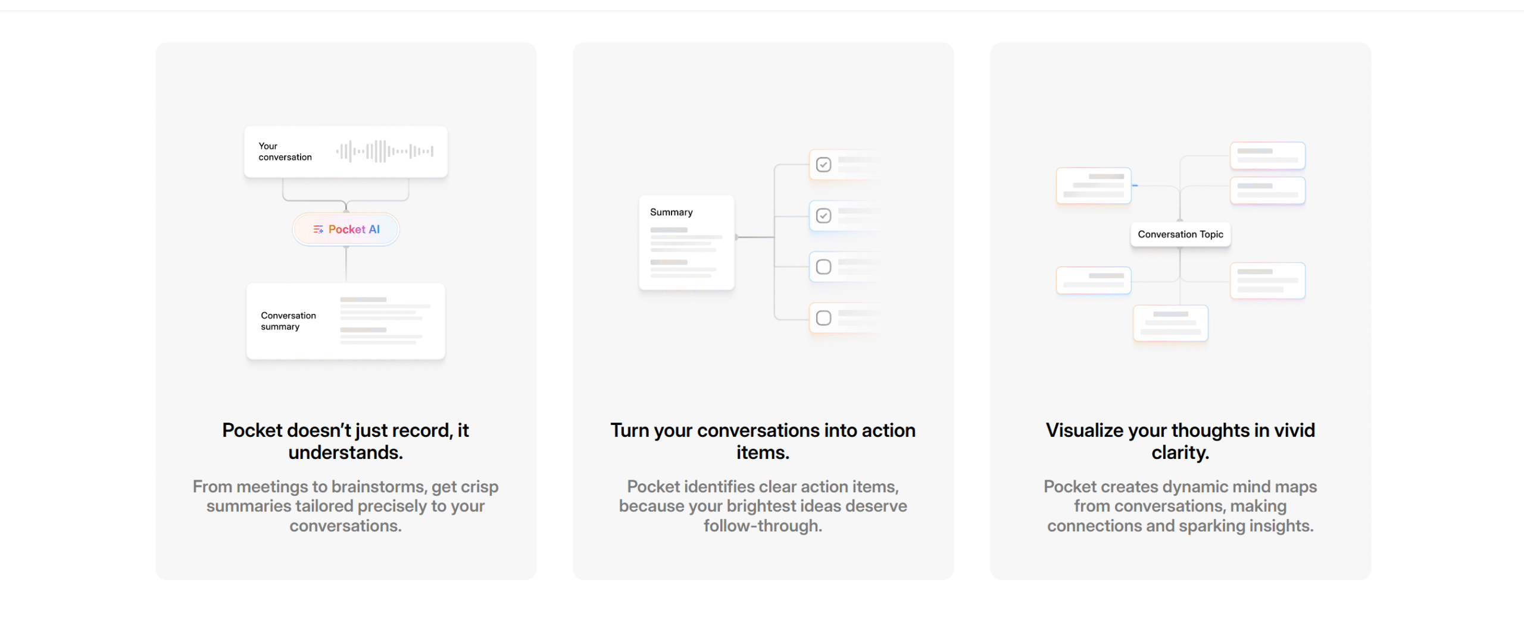Click the Your conversation card
This screenshot has width=1524, height=617.
pos(346,152)
